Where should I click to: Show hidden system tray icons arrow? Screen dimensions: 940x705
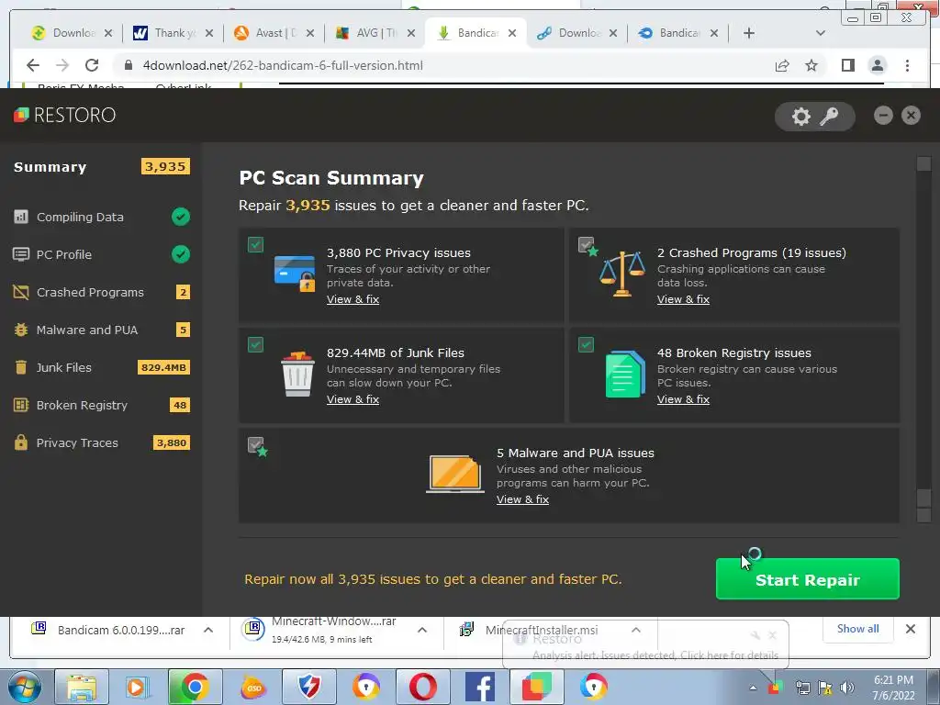point(753,688)
